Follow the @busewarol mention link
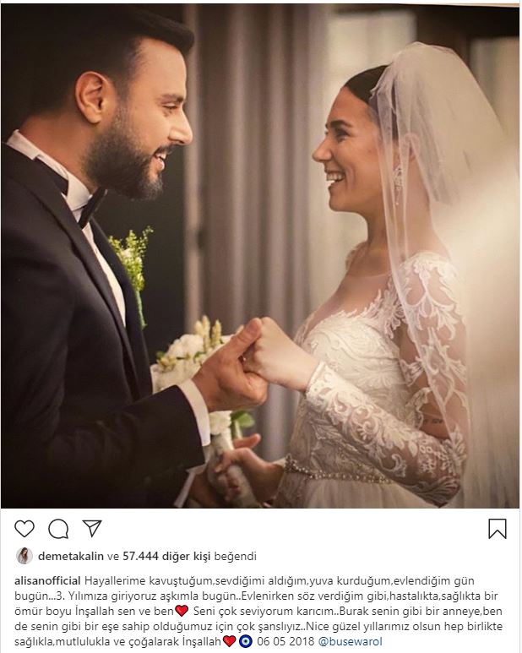522x653 pixels. click(350, 641)
